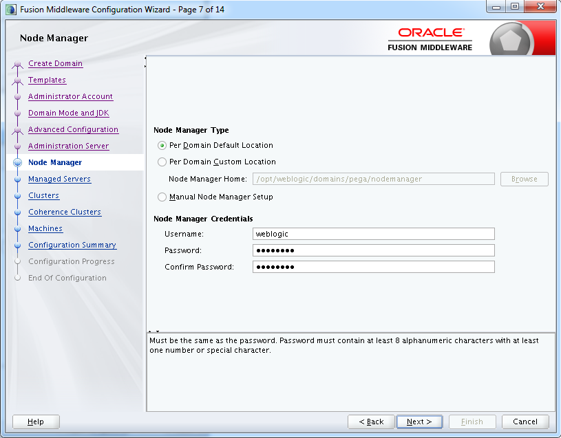
Task: Click the Oracle pentagon logo icon
Action: (511, 40)
